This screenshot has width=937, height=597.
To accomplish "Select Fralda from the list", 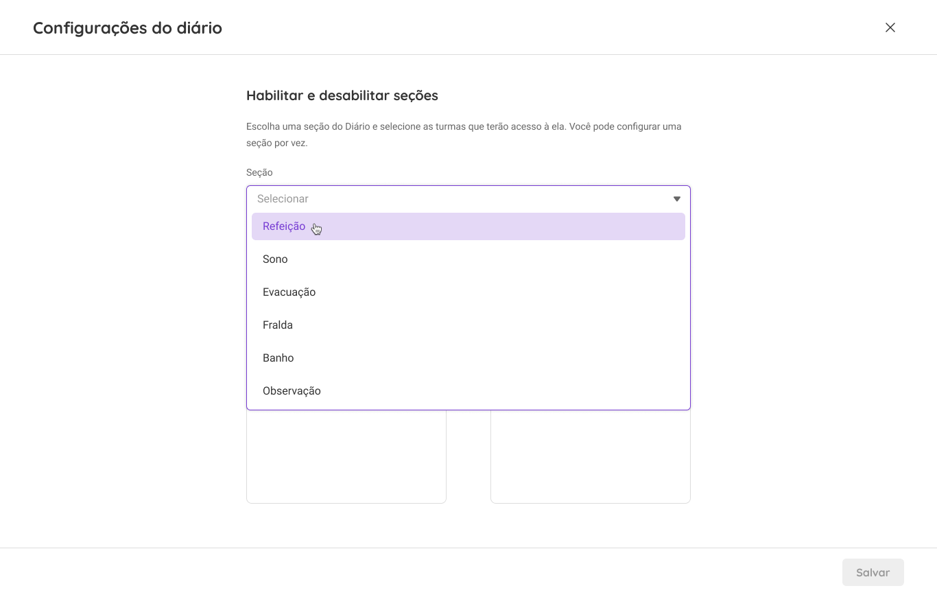I will 468,325.
